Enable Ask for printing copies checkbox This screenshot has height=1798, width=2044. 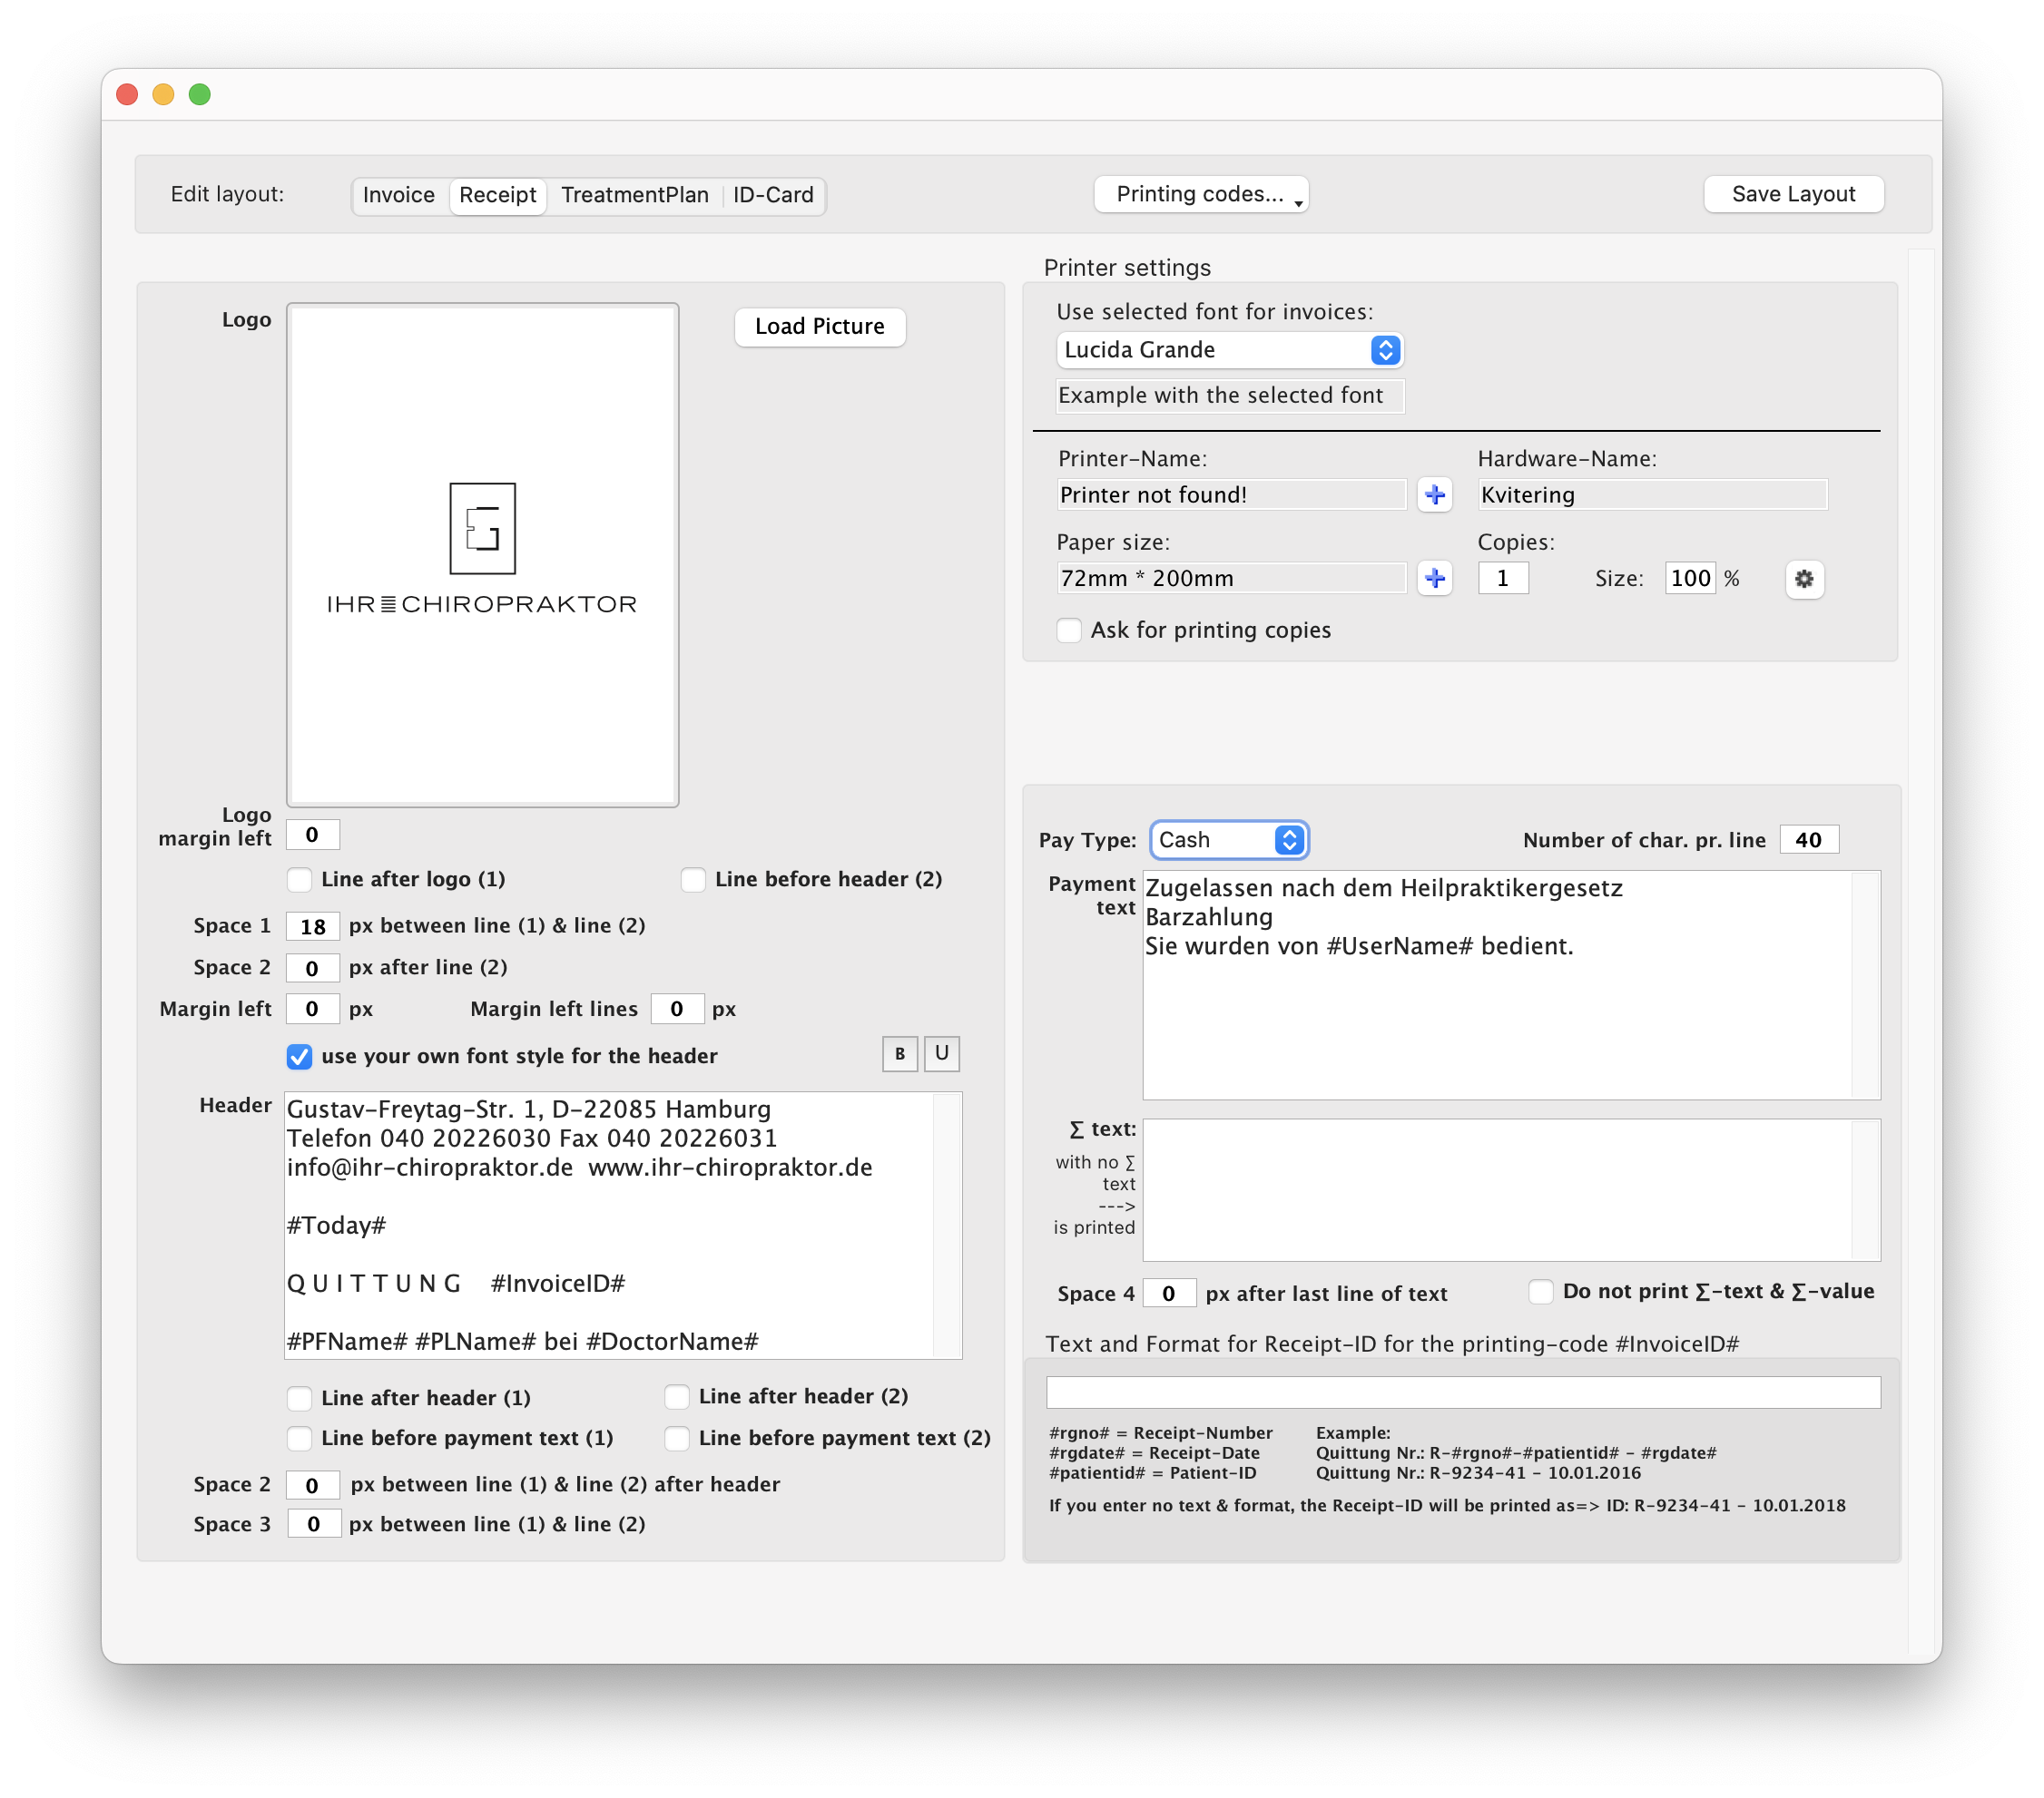pos(1069,630)
